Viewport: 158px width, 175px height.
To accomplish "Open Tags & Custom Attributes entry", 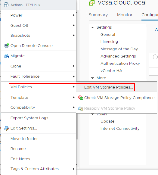I will coord(39,169).
